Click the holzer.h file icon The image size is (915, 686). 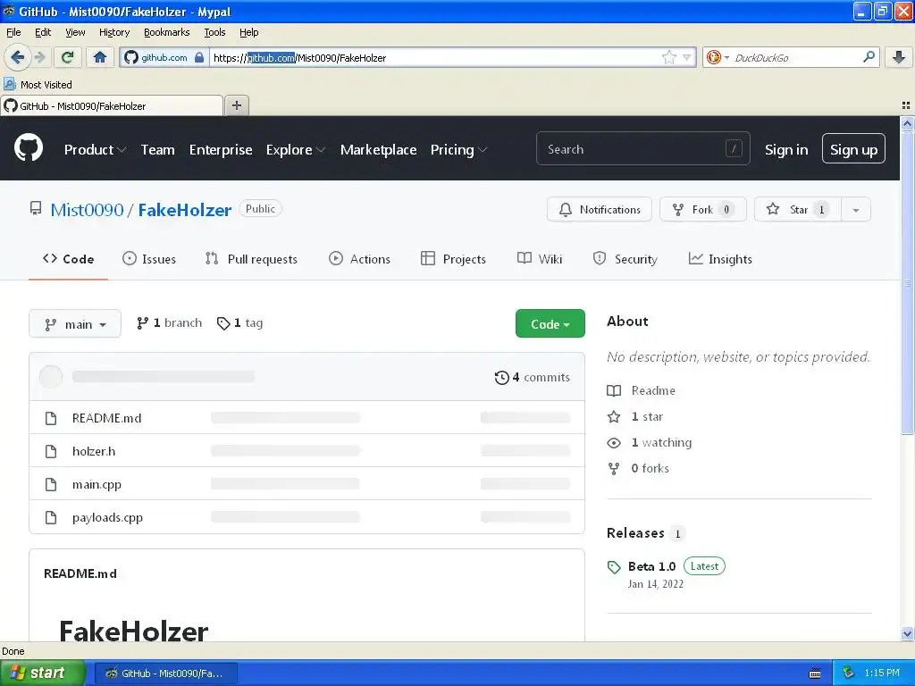[x=51, y=451]
